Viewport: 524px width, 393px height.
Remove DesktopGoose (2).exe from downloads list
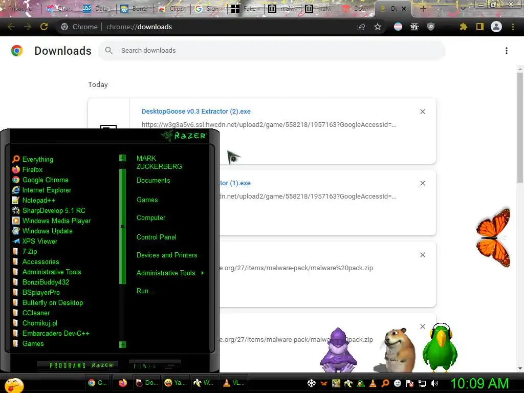(x=423, y=112)
